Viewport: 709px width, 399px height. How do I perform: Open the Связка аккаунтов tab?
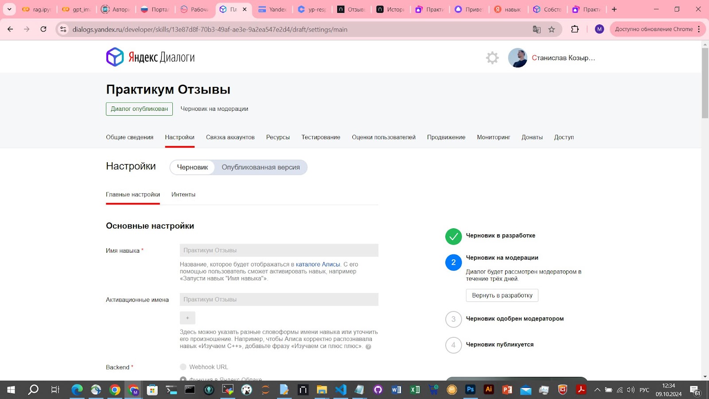click(x=230, y=137)
